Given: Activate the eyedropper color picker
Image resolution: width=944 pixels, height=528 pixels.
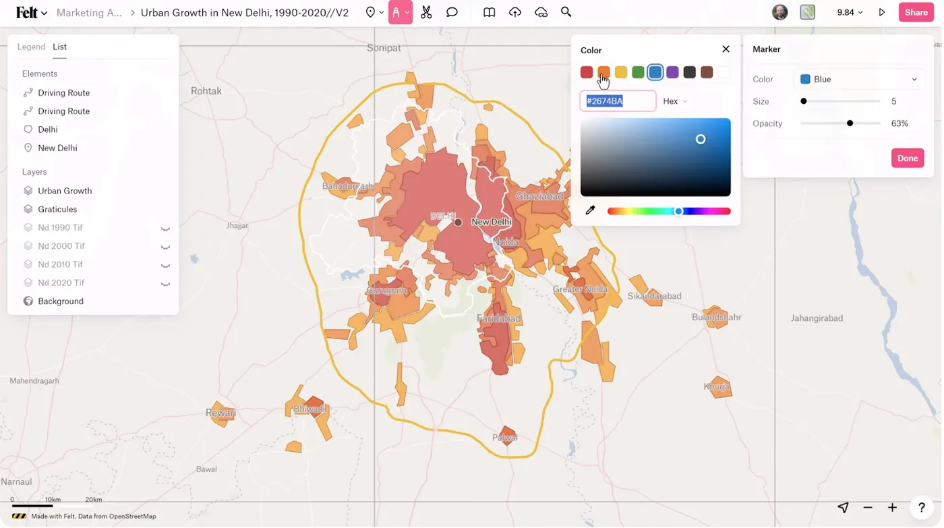Looking at the screenshot, I should coord(590,210).
